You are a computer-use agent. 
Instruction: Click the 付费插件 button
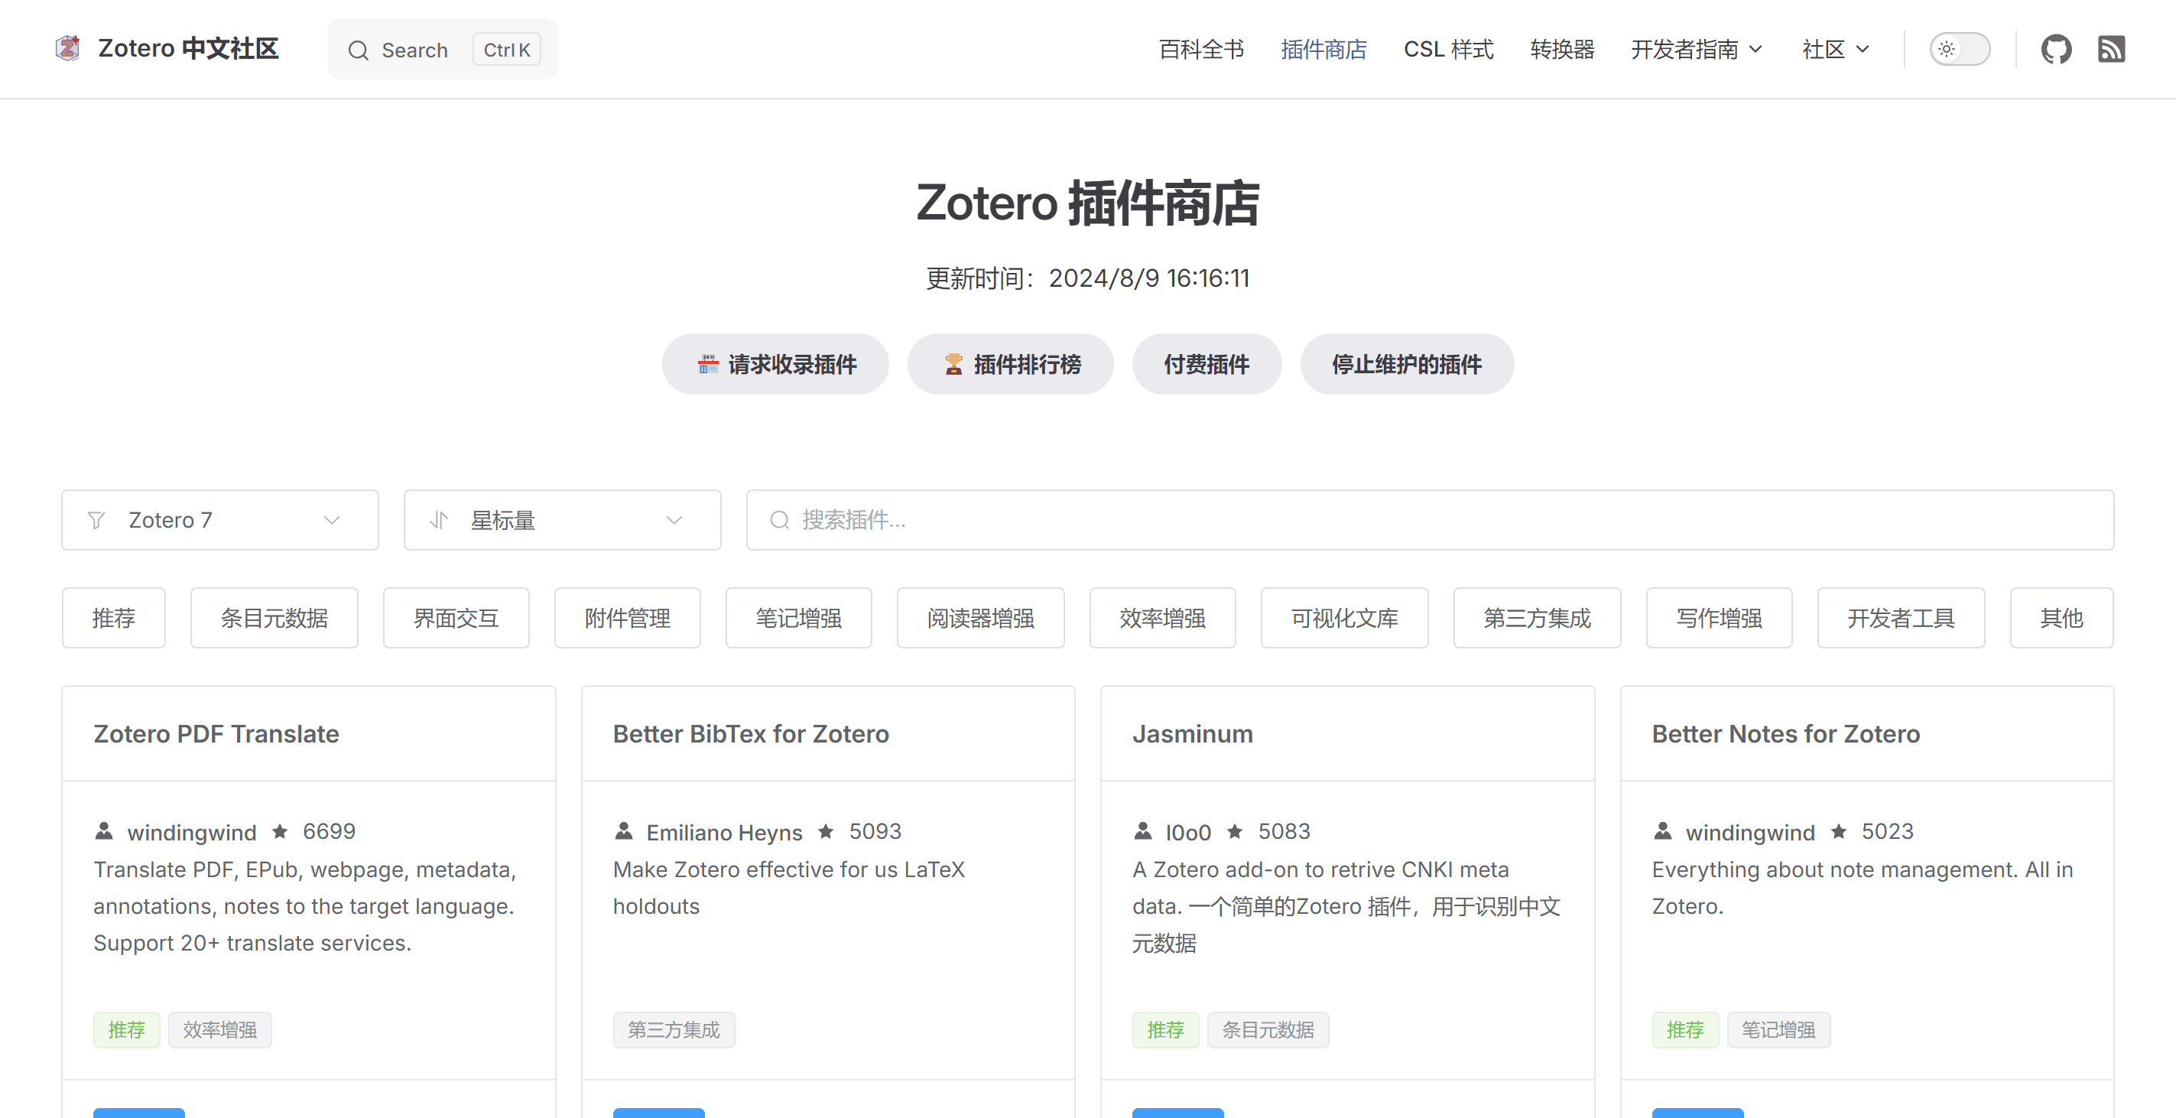point(1207,364)
